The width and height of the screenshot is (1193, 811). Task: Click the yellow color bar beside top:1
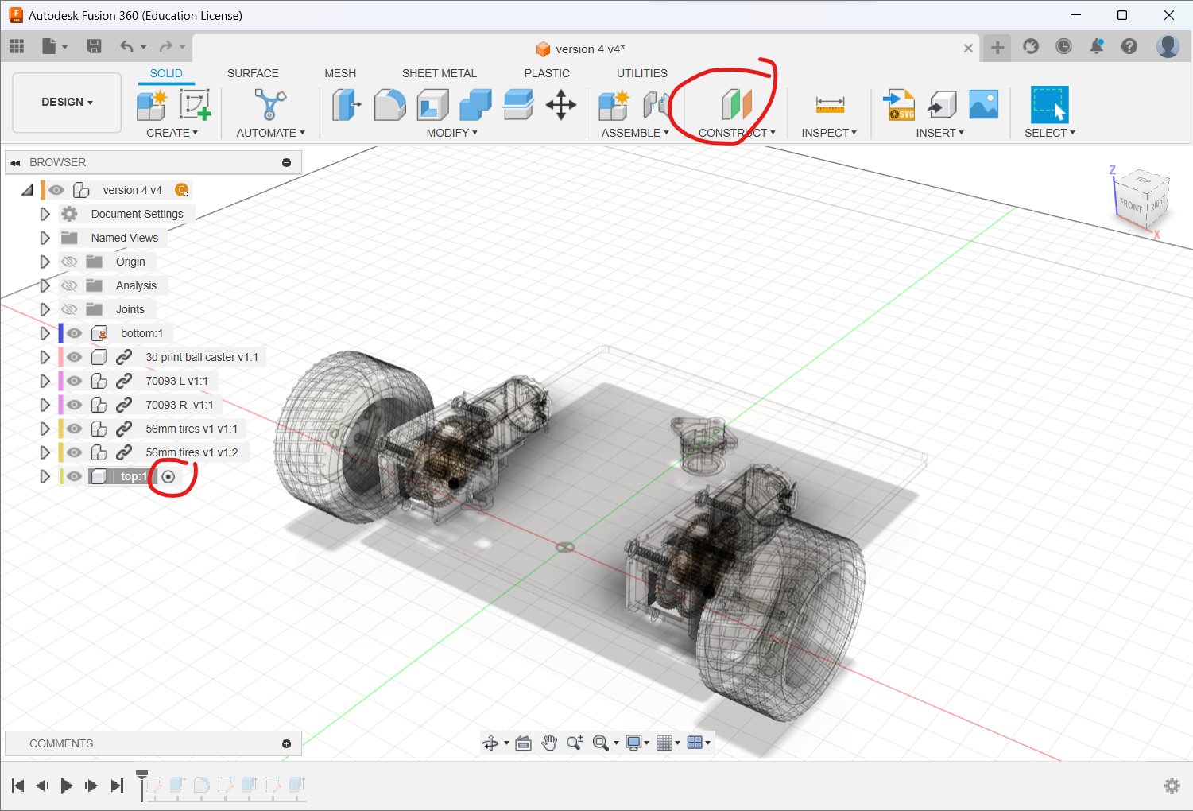coord(61,476)
